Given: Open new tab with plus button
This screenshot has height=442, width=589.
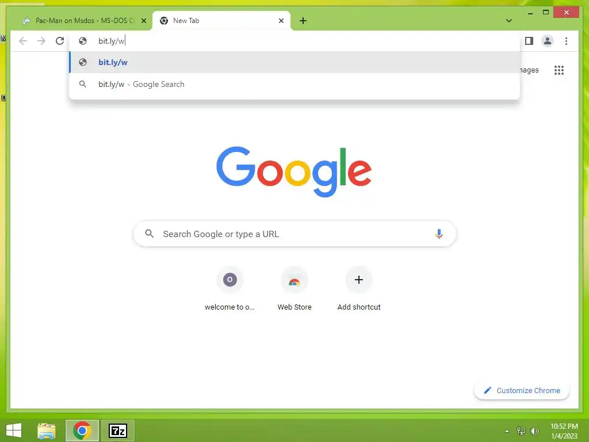Looking at the screenshot, I should (303, 21).
